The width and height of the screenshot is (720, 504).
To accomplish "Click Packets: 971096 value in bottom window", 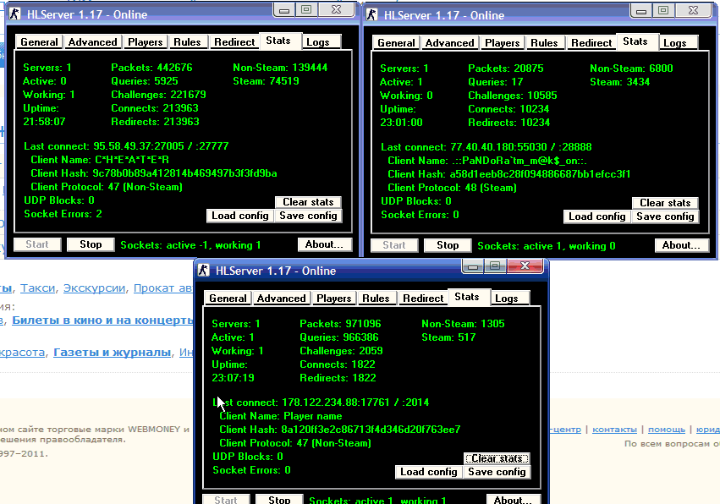I will [340, 324].
